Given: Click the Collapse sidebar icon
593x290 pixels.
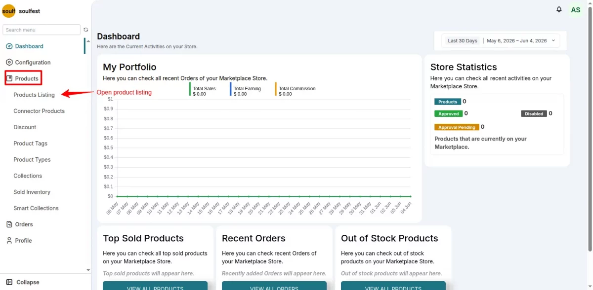Looking at the screenshot, I should click(x=9, y=282).
